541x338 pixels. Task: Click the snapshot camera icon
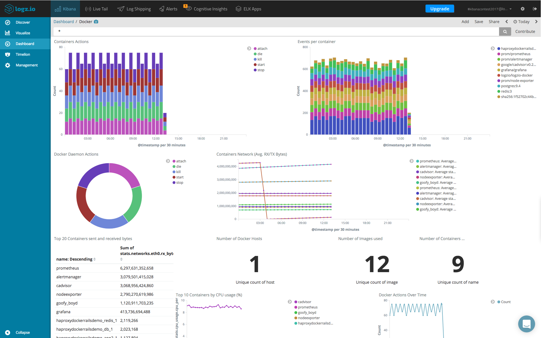click(96, 22)
